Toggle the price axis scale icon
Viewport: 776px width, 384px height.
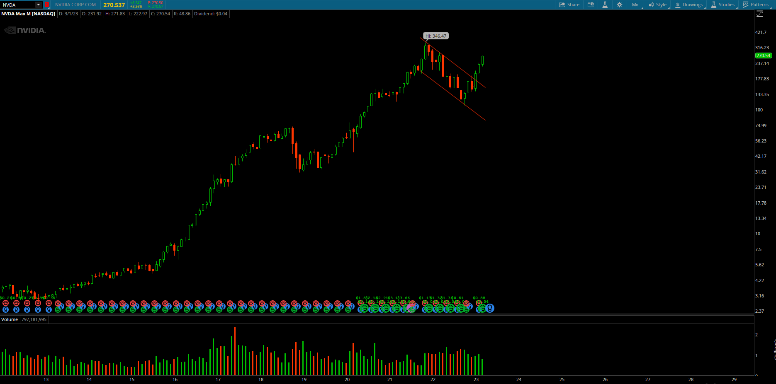click(760, 14)
